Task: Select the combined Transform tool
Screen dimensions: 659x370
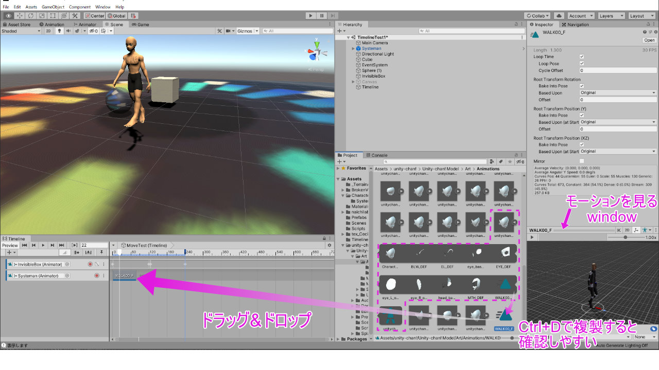Action: point(64,16)
